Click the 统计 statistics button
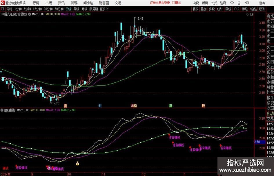Screen dimensions: 274x176 coord(220,9)
